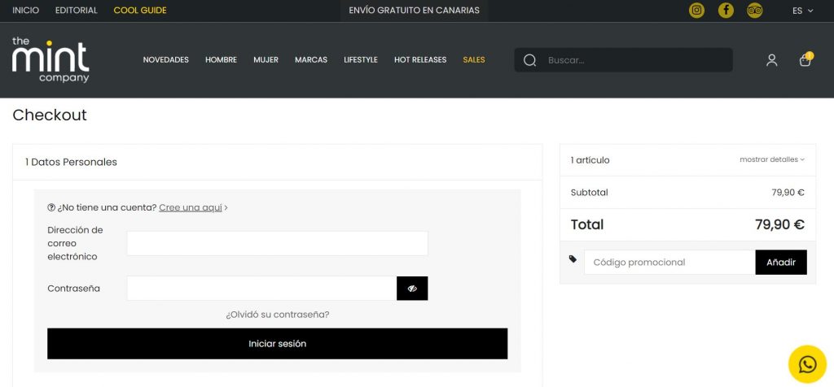This screenshot has width=834, height=387.
Task: Open the ES language dropdown
Action: 802,11
